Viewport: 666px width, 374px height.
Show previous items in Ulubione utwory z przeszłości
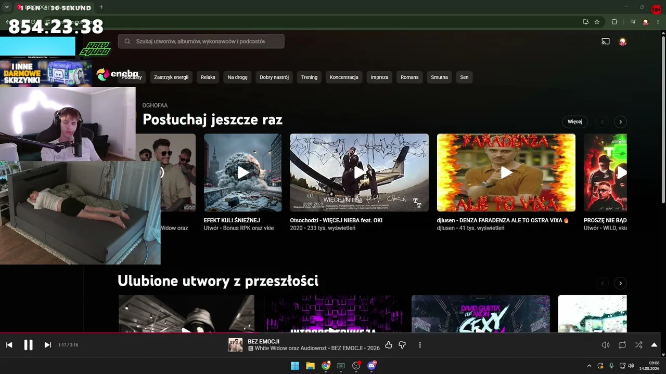[x=603, y=284]
